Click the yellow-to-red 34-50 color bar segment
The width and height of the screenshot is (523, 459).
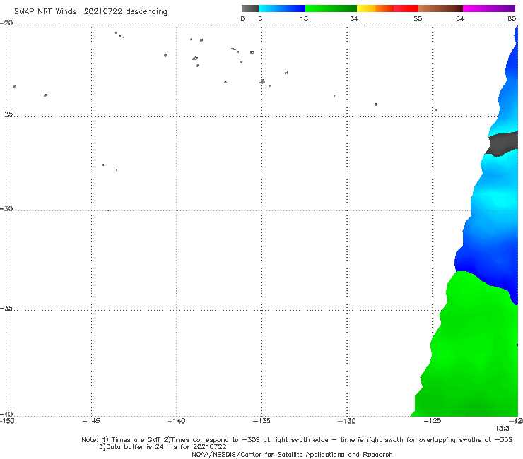[x=387, y=8]
